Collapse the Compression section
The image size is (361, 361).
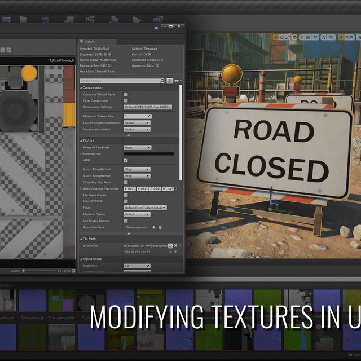point(81,88)
